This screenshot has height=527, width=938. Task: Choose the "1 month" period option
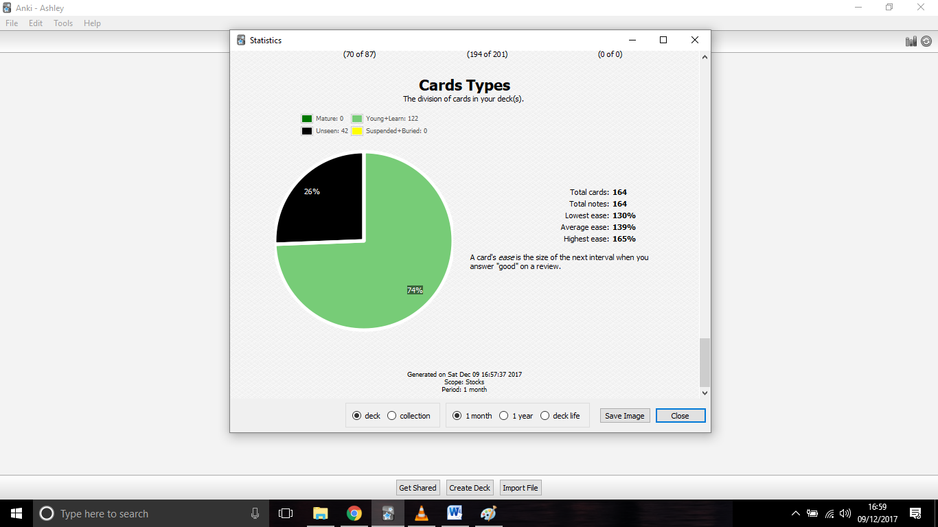pos(472,416)
